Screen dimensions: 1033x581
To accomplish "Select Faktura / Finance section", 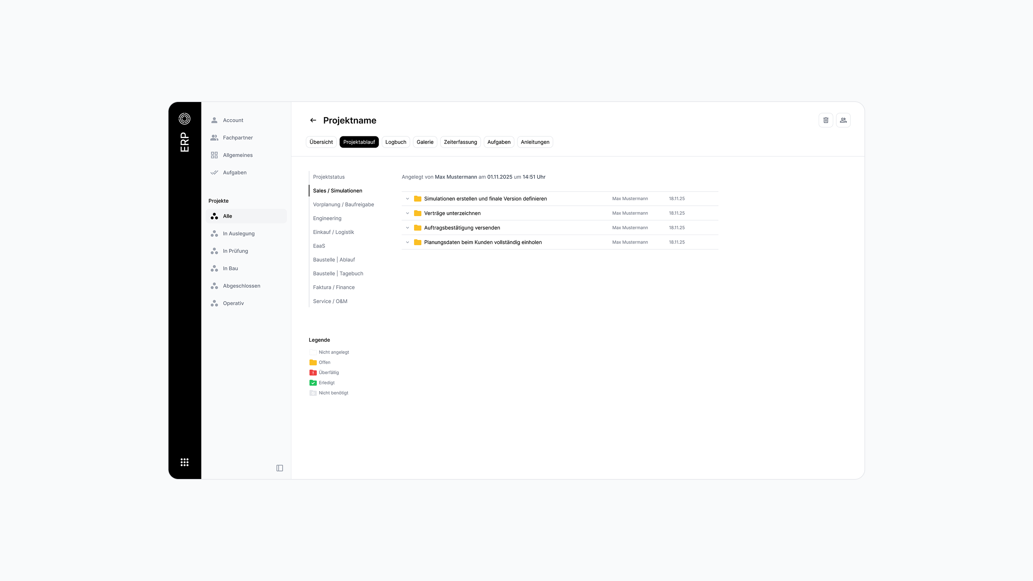I will click(334, 287).
